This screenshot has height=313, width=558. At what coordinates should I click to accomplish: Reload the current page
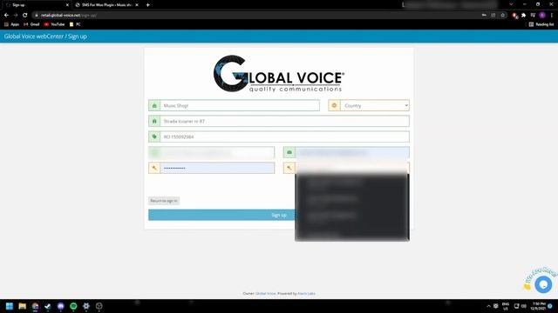[25, 16]
